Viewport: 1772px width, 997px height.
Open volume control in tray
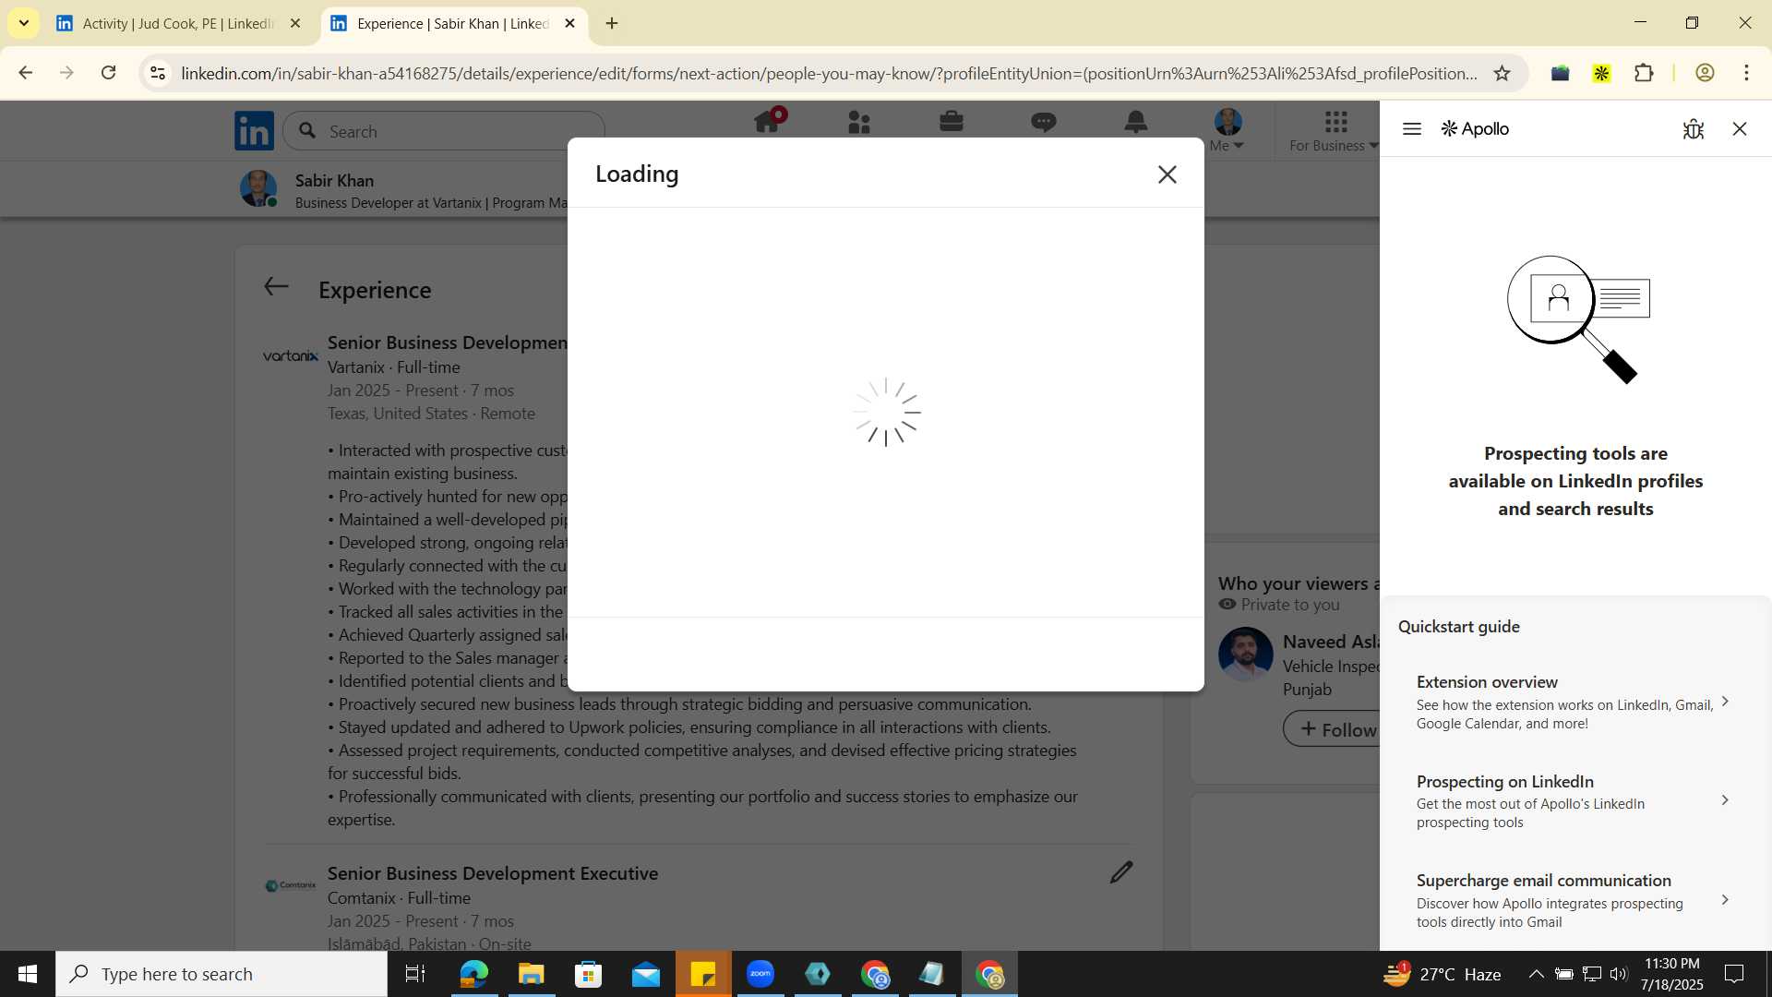click(x=1619, y=974)
